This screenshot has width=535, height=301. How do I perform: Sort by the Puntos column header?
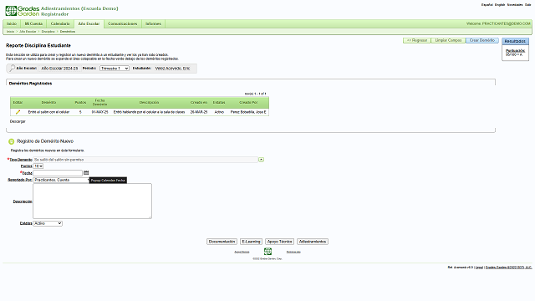tap(80, 102)
